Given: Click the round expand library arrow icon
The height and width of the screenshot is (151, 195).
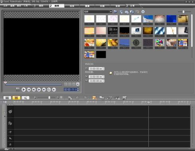Looking at the screenshot, I should (x=143, y=12).
